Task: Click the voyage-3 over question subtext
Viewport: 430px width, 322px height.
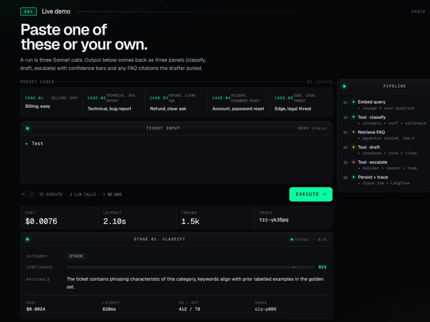Action: pyautogui.click(x=388, y=108)
